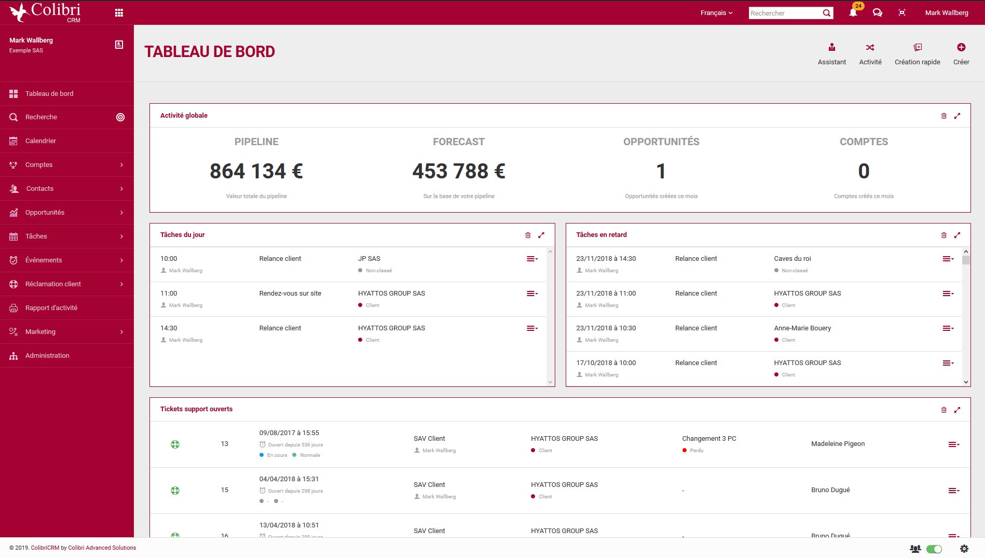
Task: Click the Tâches du jour scrollbar down arrow
Action: [x=550, y=382]
